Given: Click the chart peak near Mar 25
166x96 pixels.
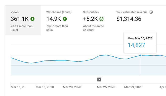Looking at the screenshot, I should click(x=106, y=55).
